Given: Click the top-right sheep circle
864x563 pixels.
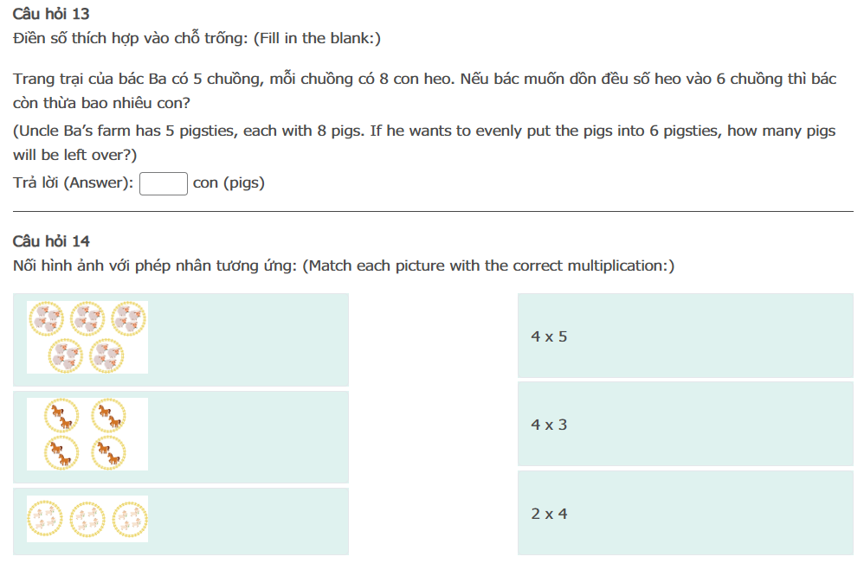Looking at the screenshot, I should tap(128, 319).
